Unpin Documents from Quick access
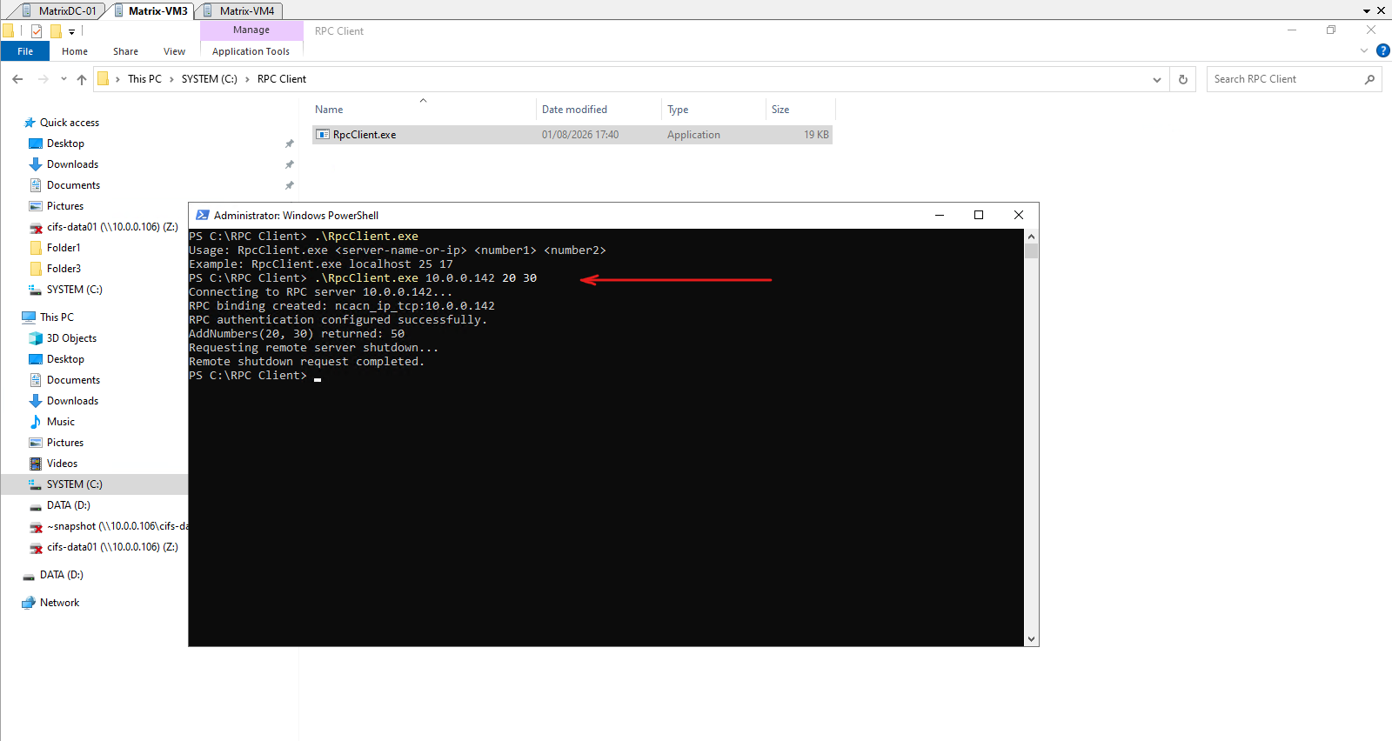 pos(290,185)
